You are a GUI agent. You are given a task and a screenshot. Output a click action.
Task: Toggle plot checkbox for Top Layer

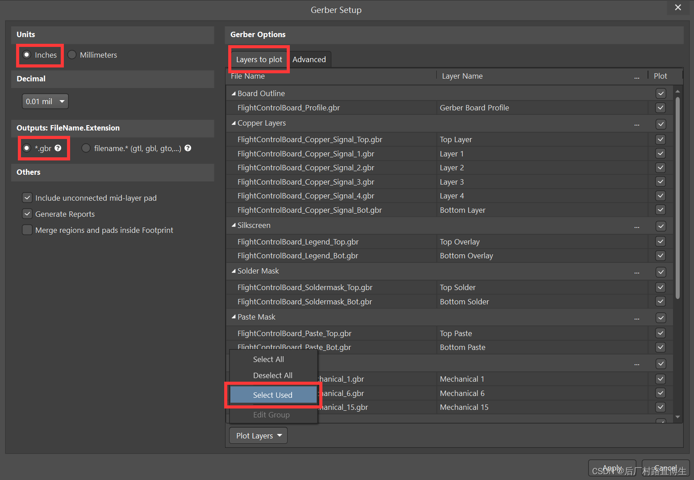pos(661,139)
